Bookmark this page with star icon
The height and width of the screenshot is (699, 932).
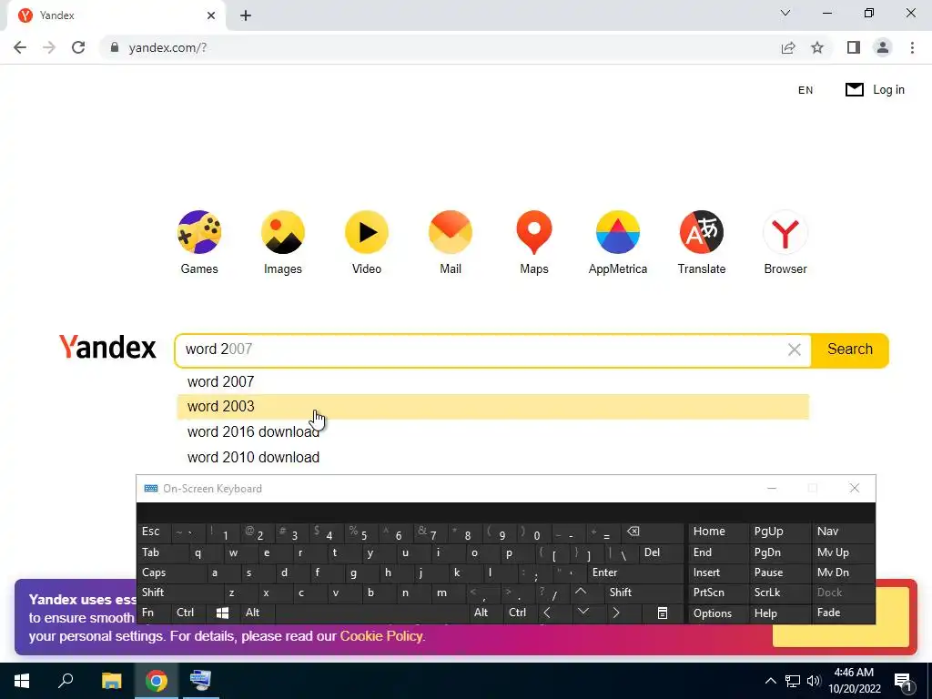[x=817, y=47]
